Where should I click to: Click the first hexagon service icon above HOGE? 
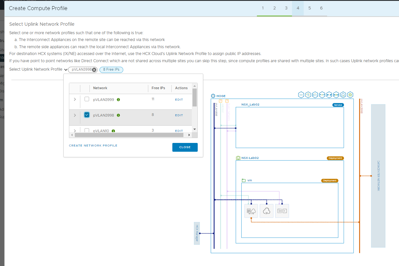pyautogui.click(x=301, y=95)
